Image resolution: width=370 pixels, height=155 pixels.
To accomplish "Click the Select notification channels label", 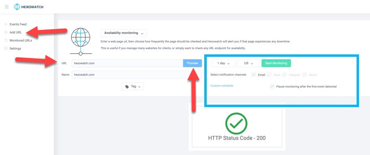I will coord(228,75).
